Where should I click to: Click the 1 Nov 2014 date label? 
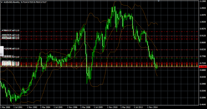[152, 107]
